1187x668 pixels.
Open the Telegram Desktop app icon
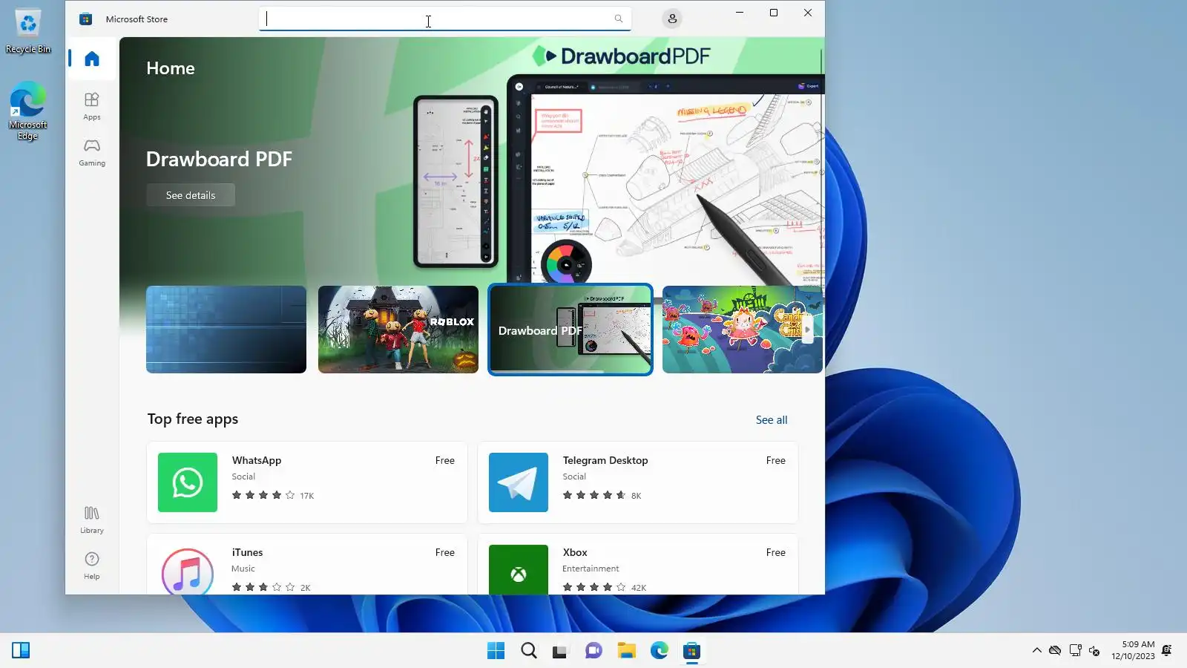click(519, 482)
